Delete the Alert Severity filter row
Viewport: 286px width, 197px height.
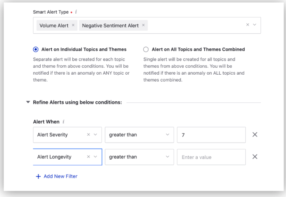[x=255, y=135]
